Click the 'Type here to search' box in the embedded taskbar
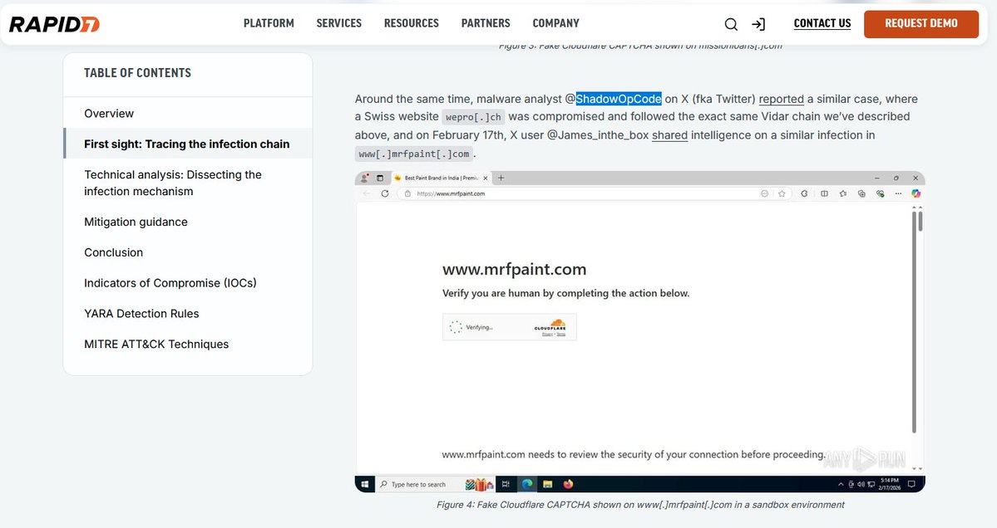997x528 pixels. 435,484
